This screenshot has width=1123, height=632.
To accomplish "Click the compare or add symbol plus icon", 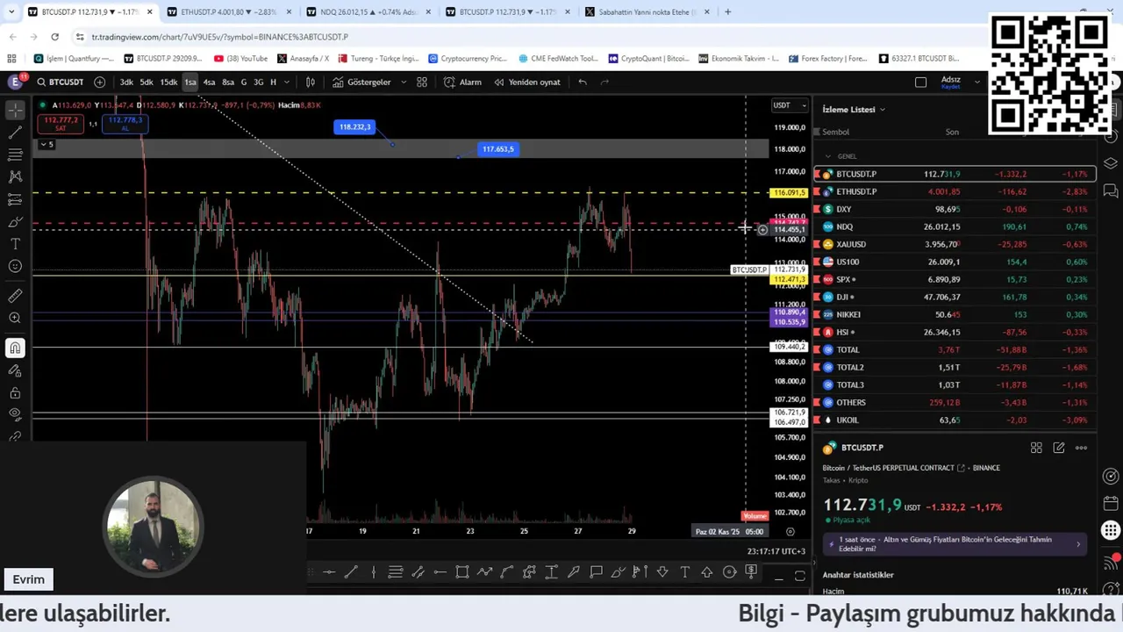I will click(99, 82).
